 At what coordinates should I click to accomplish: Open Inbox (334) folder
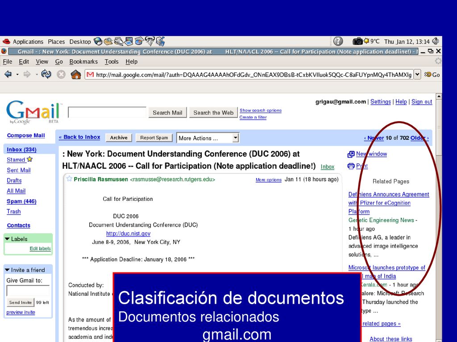click(x=21, y=150)
